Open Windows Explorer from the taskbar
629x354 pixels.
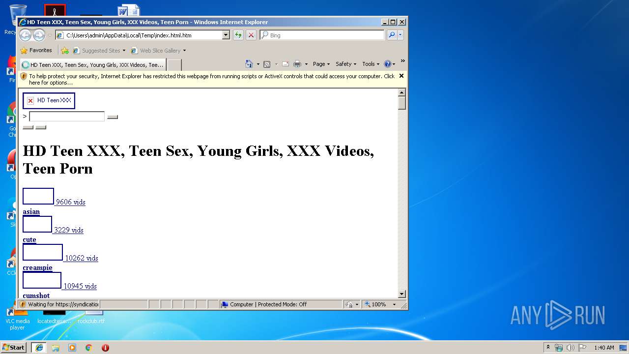pyautogui.click(x=56, y=348)
